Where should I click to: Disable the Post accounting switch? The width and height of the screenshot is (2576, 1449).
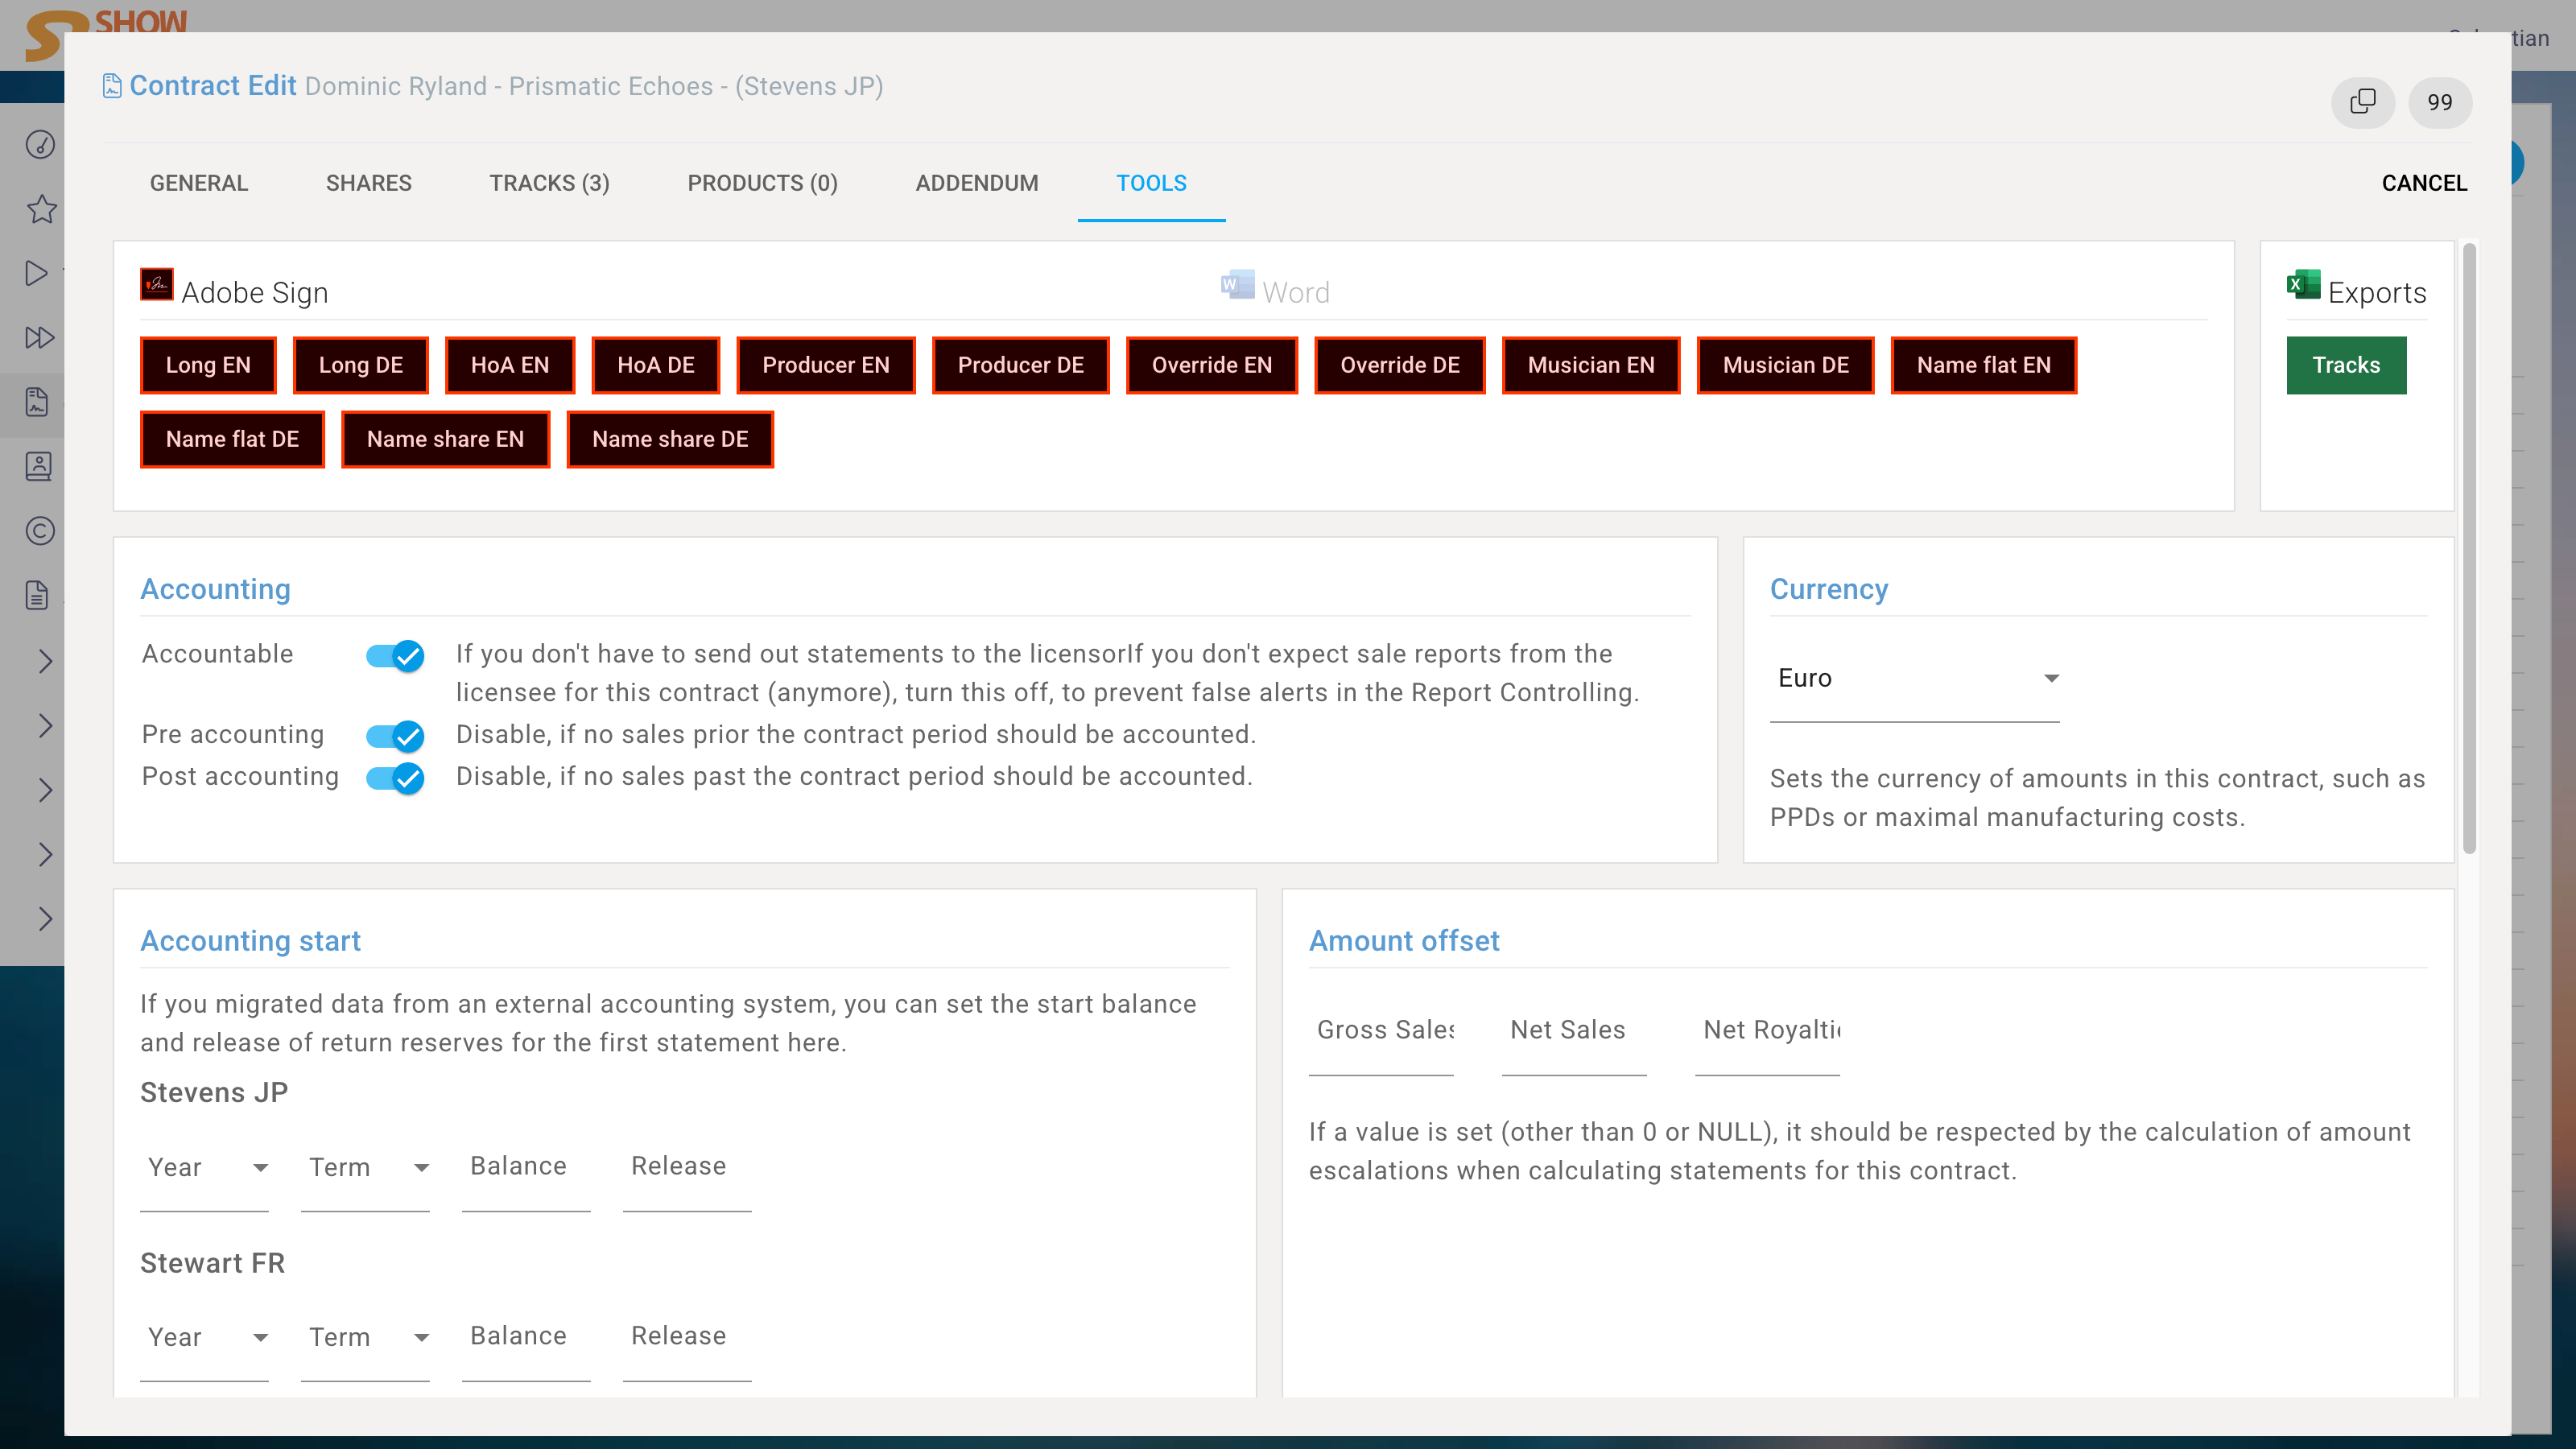pos(395,779)
